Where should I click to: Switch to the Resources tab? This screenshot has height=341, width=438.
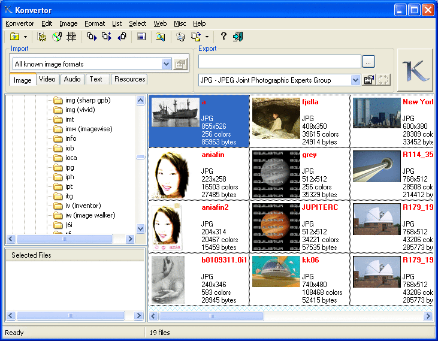[x=129, y=79]
